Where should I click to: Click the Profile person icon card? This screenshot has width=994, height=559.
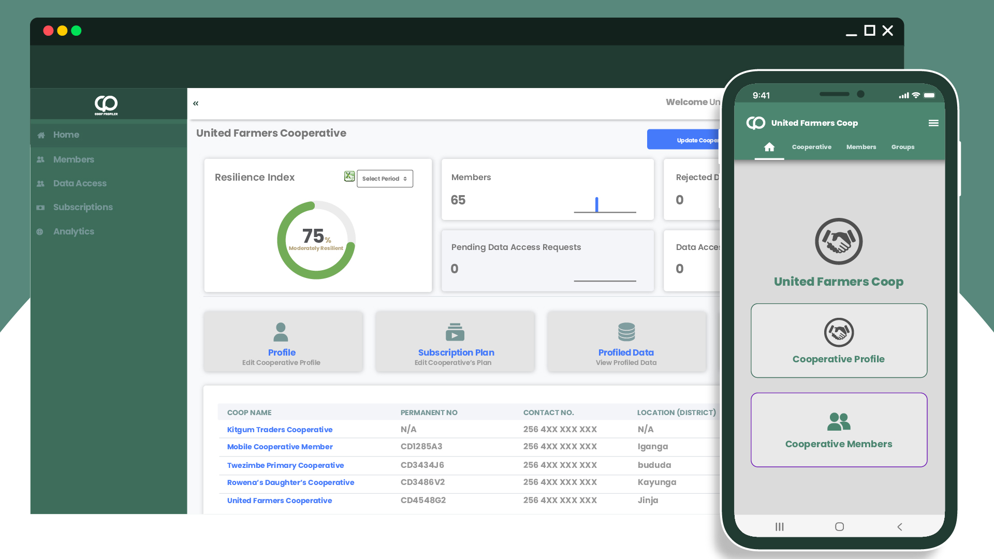281,332
